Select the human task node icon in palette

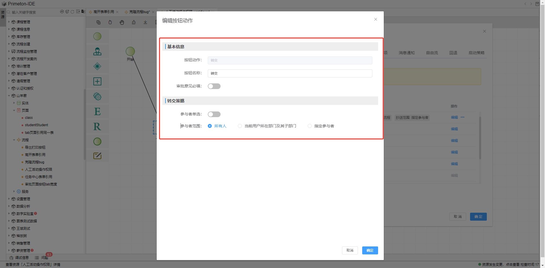tap(97, 52)
